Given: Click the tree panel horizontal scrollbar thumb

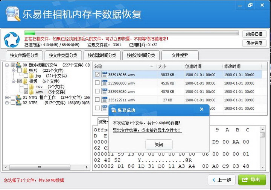Looking at the screenshot, I should [40, 167].
